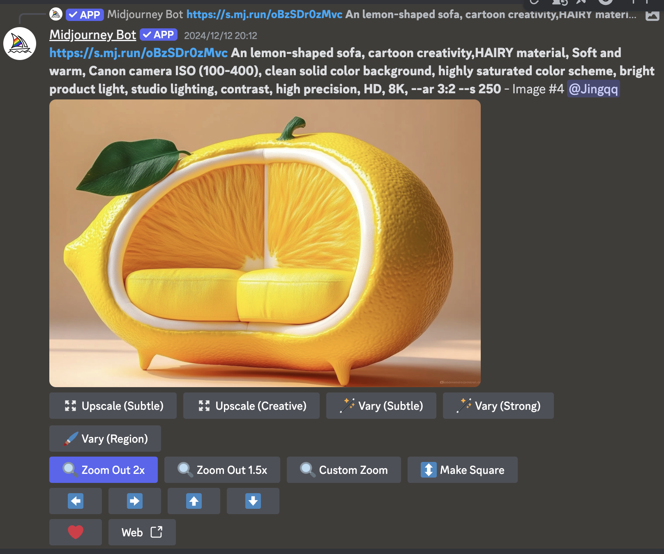664x554 pixels.
Task: Click the Upscale (Subtle) button
Action: tap(113, 406)
